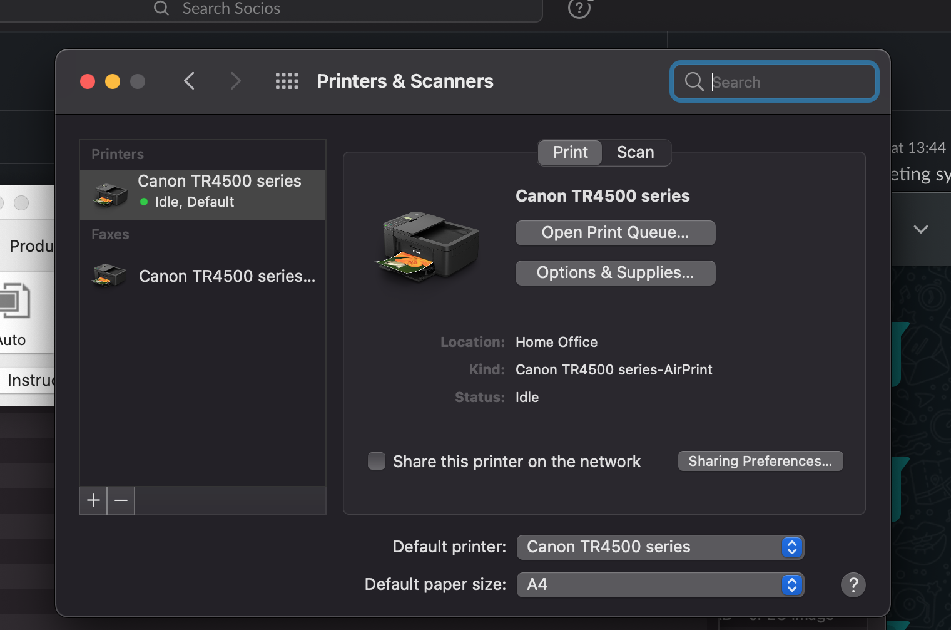Open help with the question mark button
Image resolution: width=951 pixels, height=630 pixels.
click(x=853, y=585)
